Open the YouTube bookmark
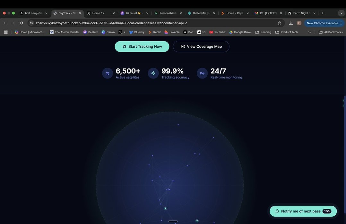 217,32
